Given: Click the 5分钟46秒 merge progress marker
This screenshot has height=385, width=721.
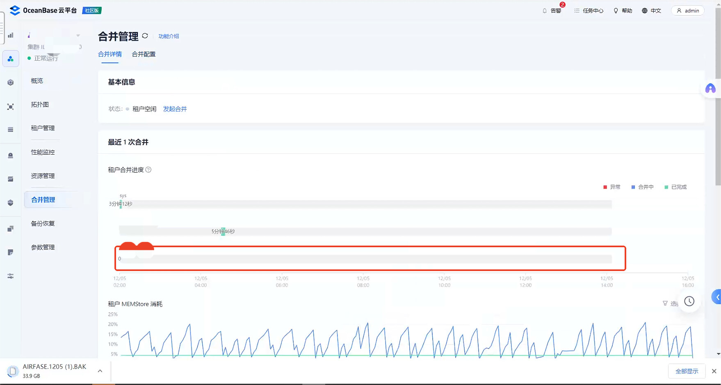Looking at the screenshot, I should pyautogui.click(x=223, y=231).
